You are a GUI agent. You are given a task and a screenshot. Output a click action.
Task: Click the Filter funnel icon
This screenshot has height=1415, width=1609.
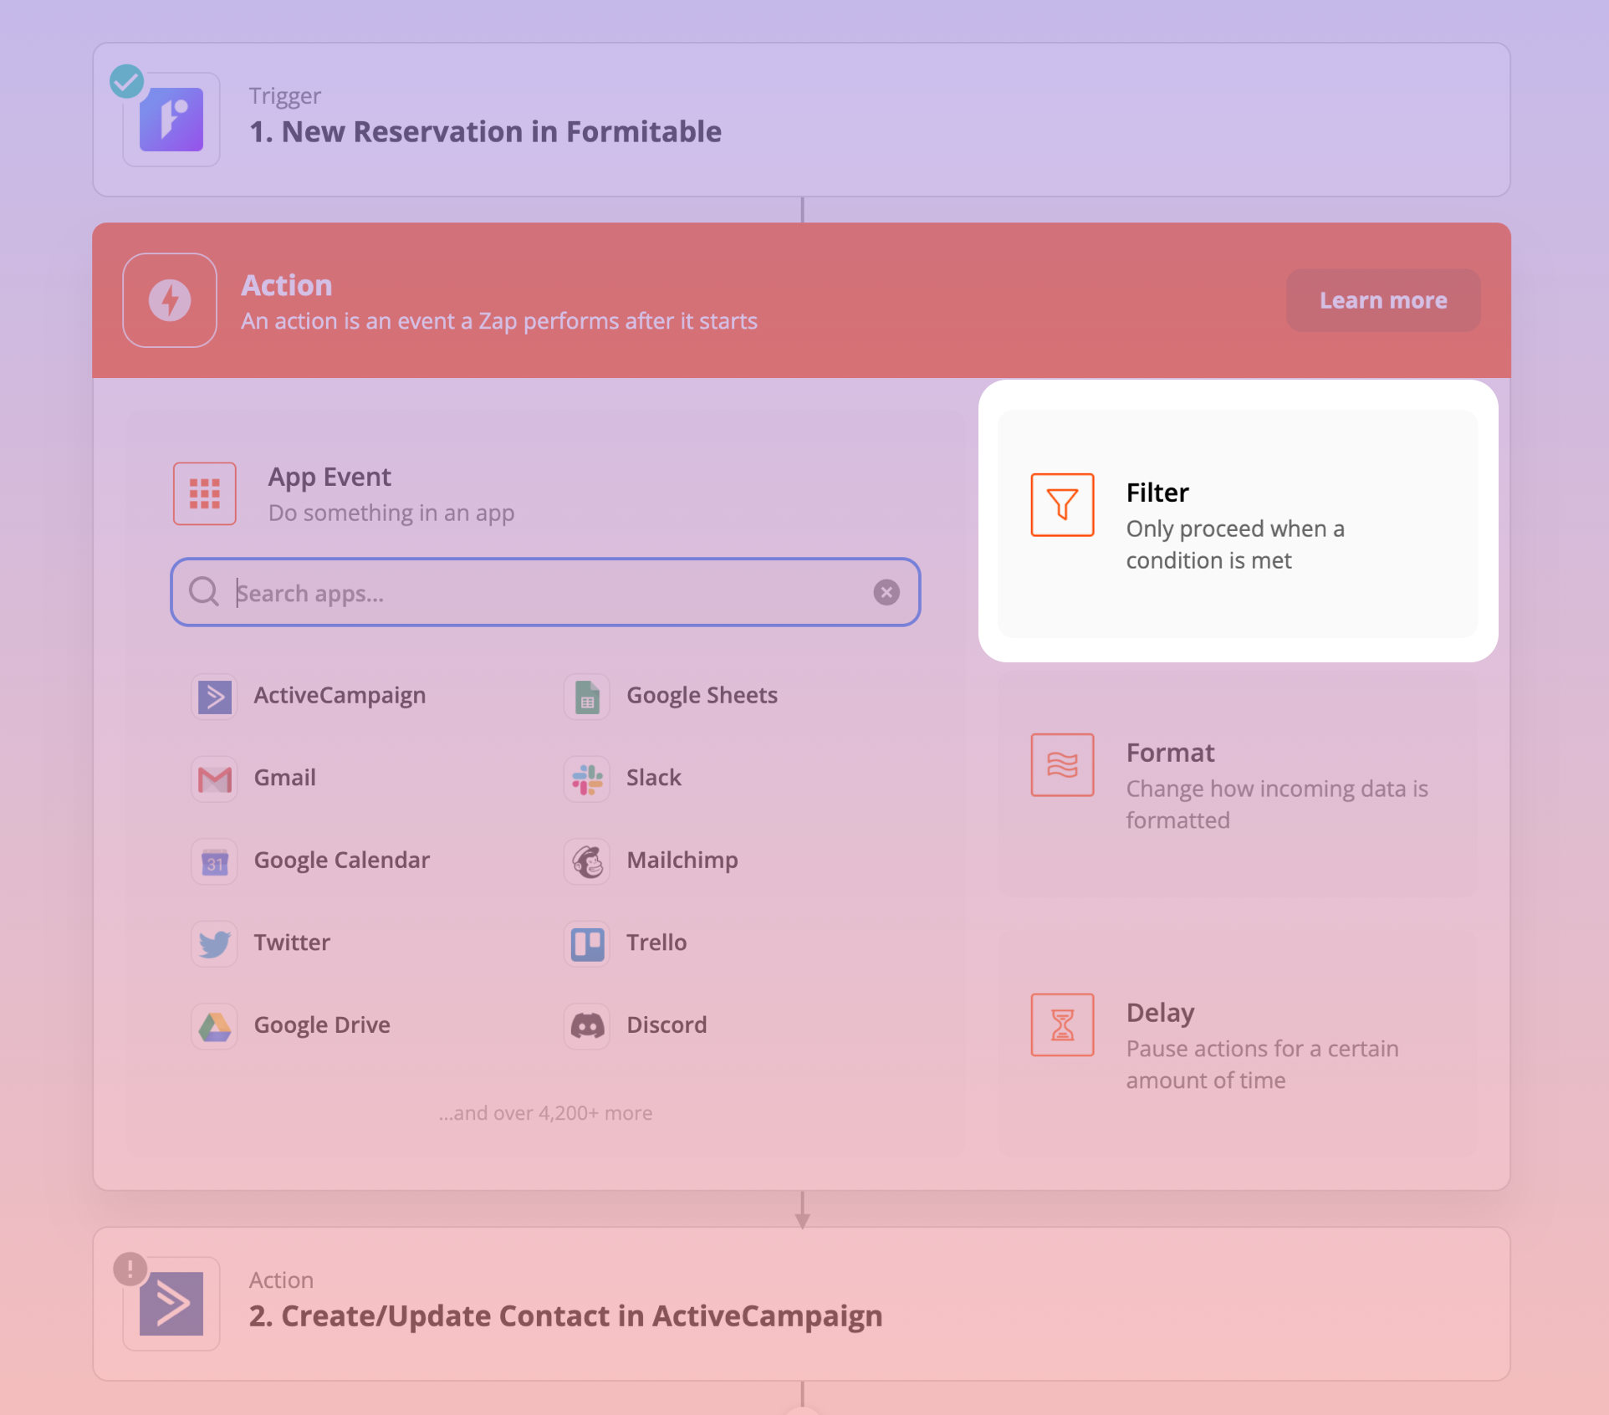pyautogui.click(x=1062, y=504)
